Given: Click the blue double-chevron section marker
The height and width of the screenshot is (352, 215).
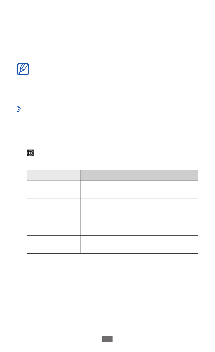Looking at the screenshot, I should [19, 109].
